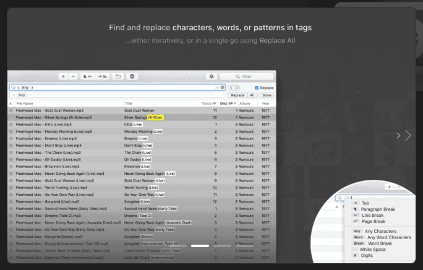Click status circle of Gold Dust Woman.mp3 row
The image size is (423, 270).
click(x=11, y=111)
